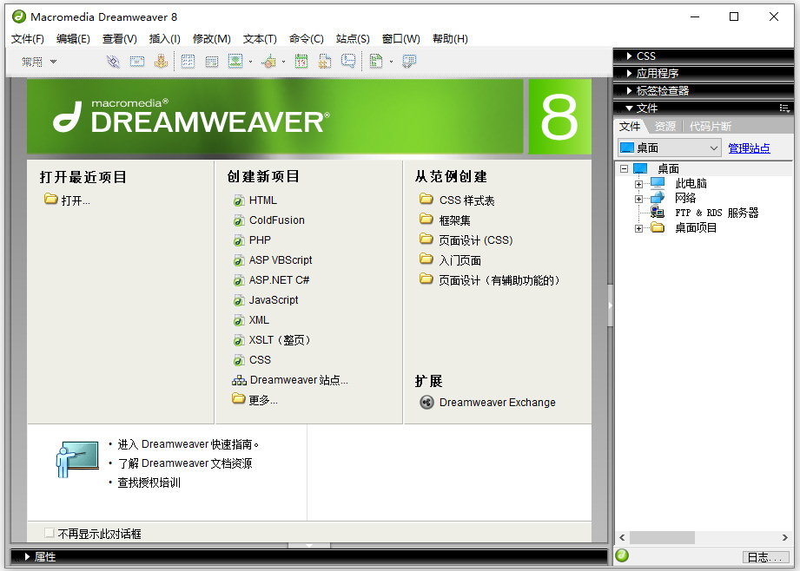Click the green connection indicator in status bar
Viewport: 800px width, 571px height.
tap(622, 555)
